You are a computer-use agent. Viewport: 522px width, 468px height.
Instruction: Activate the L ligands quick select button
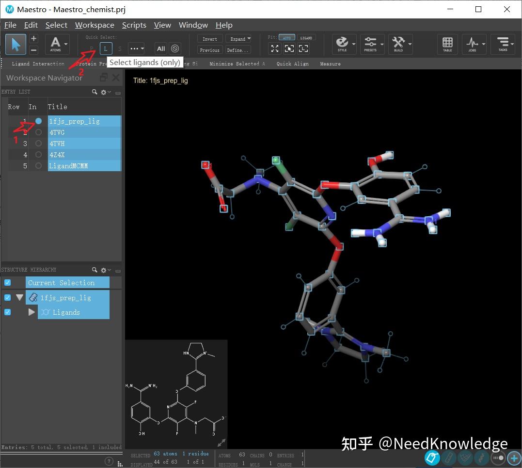tap(106, 48)
